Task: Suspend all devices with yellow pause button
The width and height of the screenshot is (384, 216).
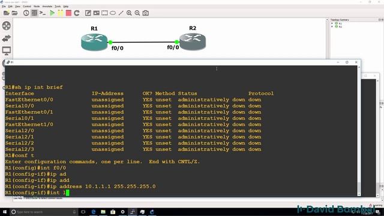Action: point(60,13)
